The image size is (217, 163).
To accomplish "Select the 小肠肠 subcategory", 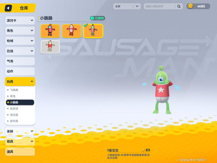I will (x=20, y=102).
